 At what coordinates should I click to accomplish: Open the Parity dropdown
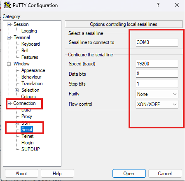pos(157,94)
